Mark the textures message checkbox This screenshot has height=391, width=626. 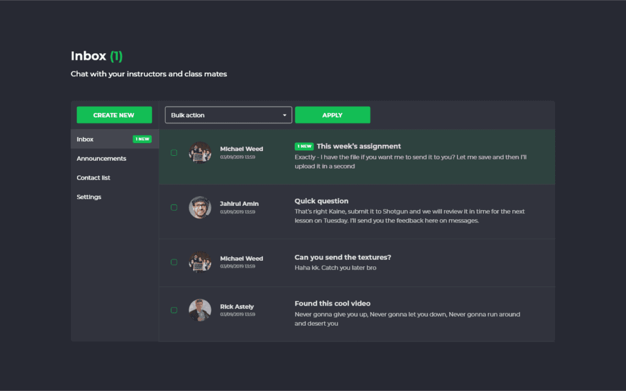tap(174, 262)
